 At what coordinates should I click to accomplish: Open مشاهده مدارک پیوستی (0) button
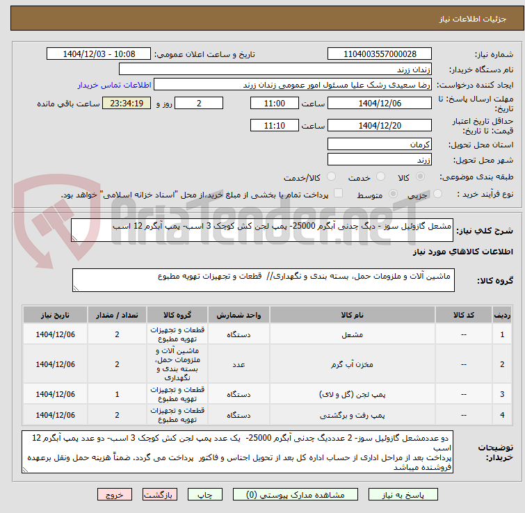point(295,495)
